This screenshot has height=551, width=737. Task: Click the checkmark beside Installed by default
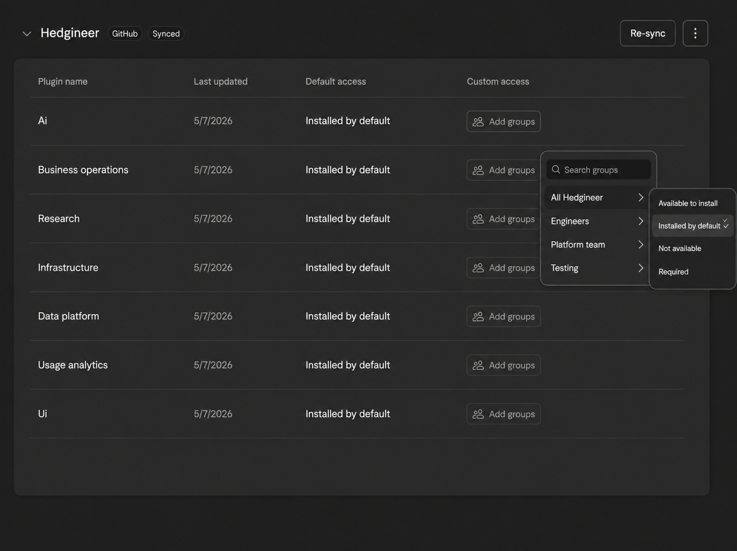[726, 224]
